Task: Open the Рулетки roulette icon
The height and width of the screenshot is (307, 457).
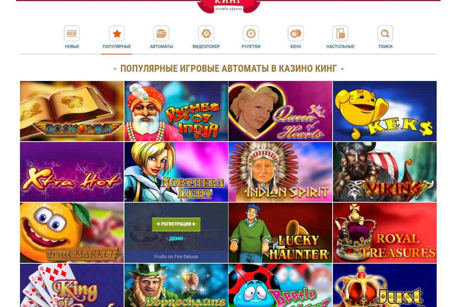Action: pos(251,33)
